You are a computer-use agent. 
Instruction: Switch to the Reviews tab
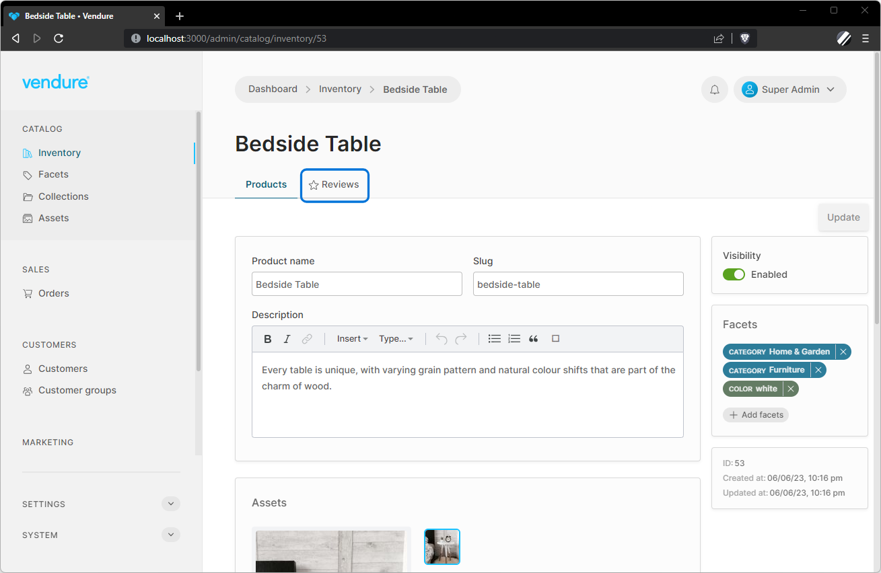click(334, 184)
